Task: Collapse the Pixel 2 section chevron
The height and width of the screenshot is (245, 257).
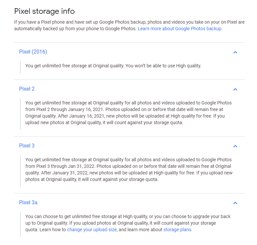Action: pyautogui.click(x=235, y=89)
